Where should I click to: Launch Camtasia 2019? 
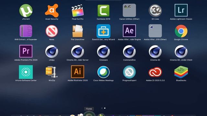click(103, 11)
